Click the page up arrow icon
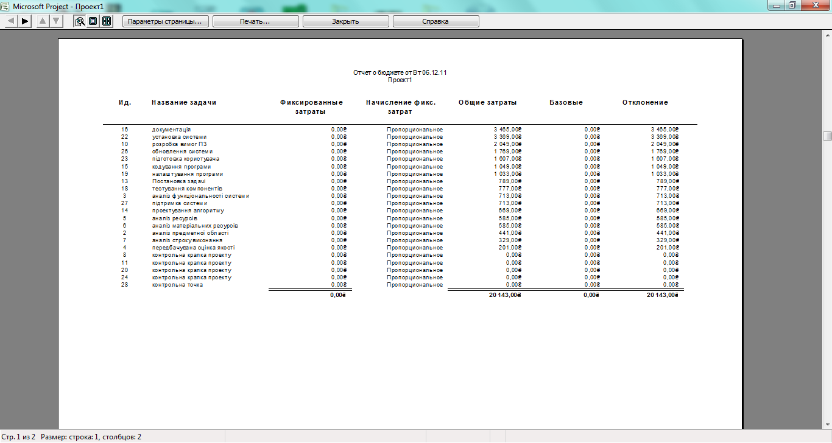Screen dimensions: 832x443 point(43,21)
